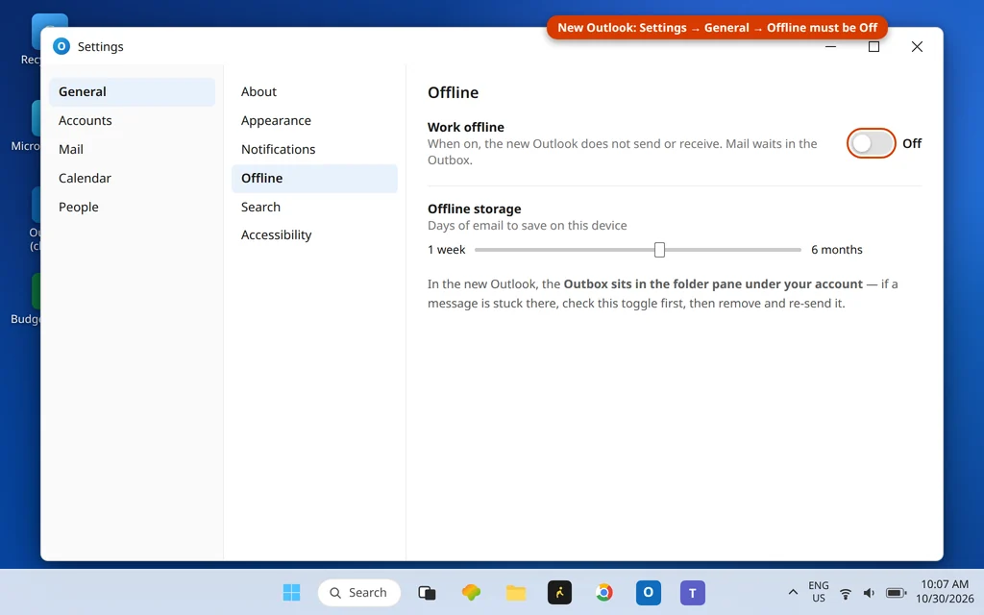The height and width of the screenshot is (615, 984).
Task: Click the 'Work offline' heading
Action: coord(466,128)
